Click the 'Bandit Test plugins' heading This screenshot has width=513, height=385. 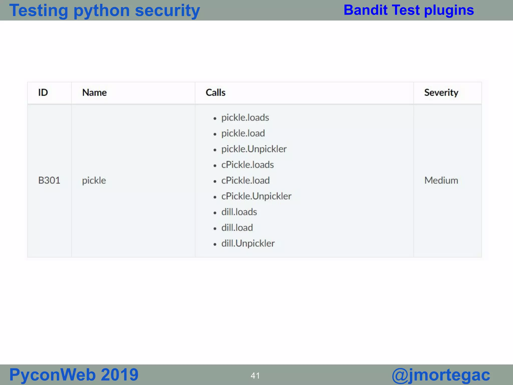pos(409,10)
